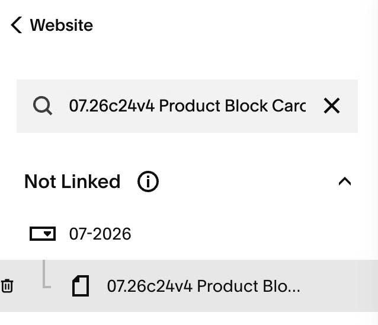Image resolution: width=378 pixels, height=325 pixels.
Task: Open the 07.26c24v4 Product Blo... page
Action: coord(203,286)
